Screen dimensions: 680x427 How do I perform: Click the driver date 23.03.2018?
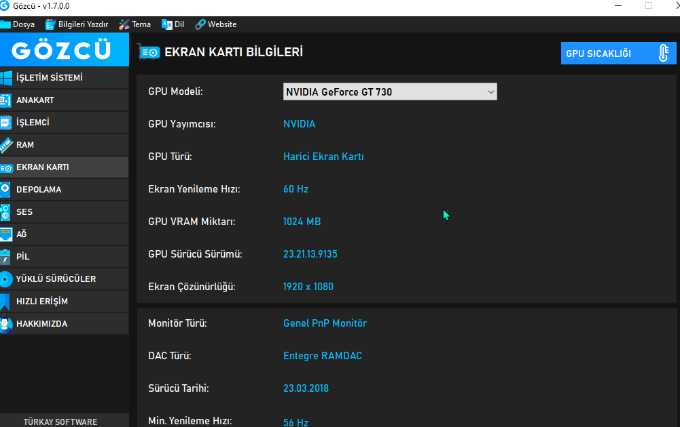306,388
